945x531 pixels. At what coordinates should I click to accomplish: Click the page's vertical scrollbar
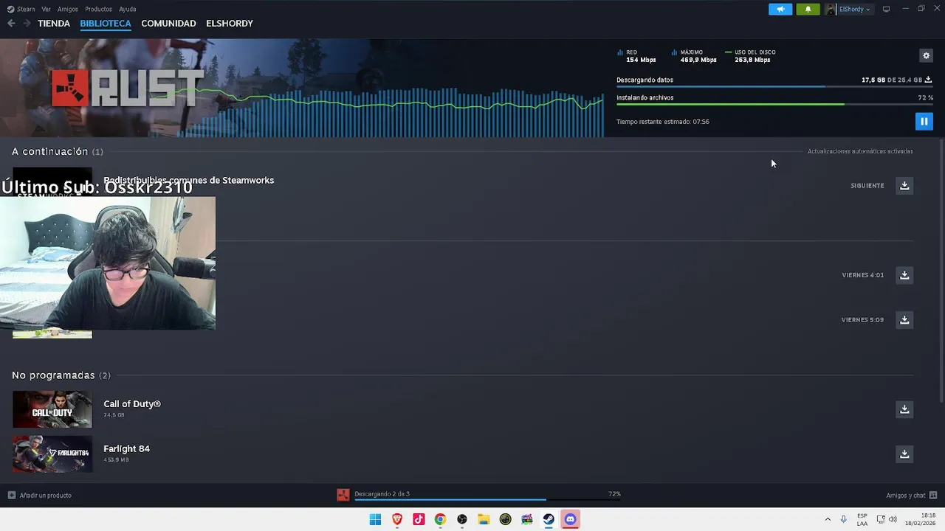(x=941, y=269)
